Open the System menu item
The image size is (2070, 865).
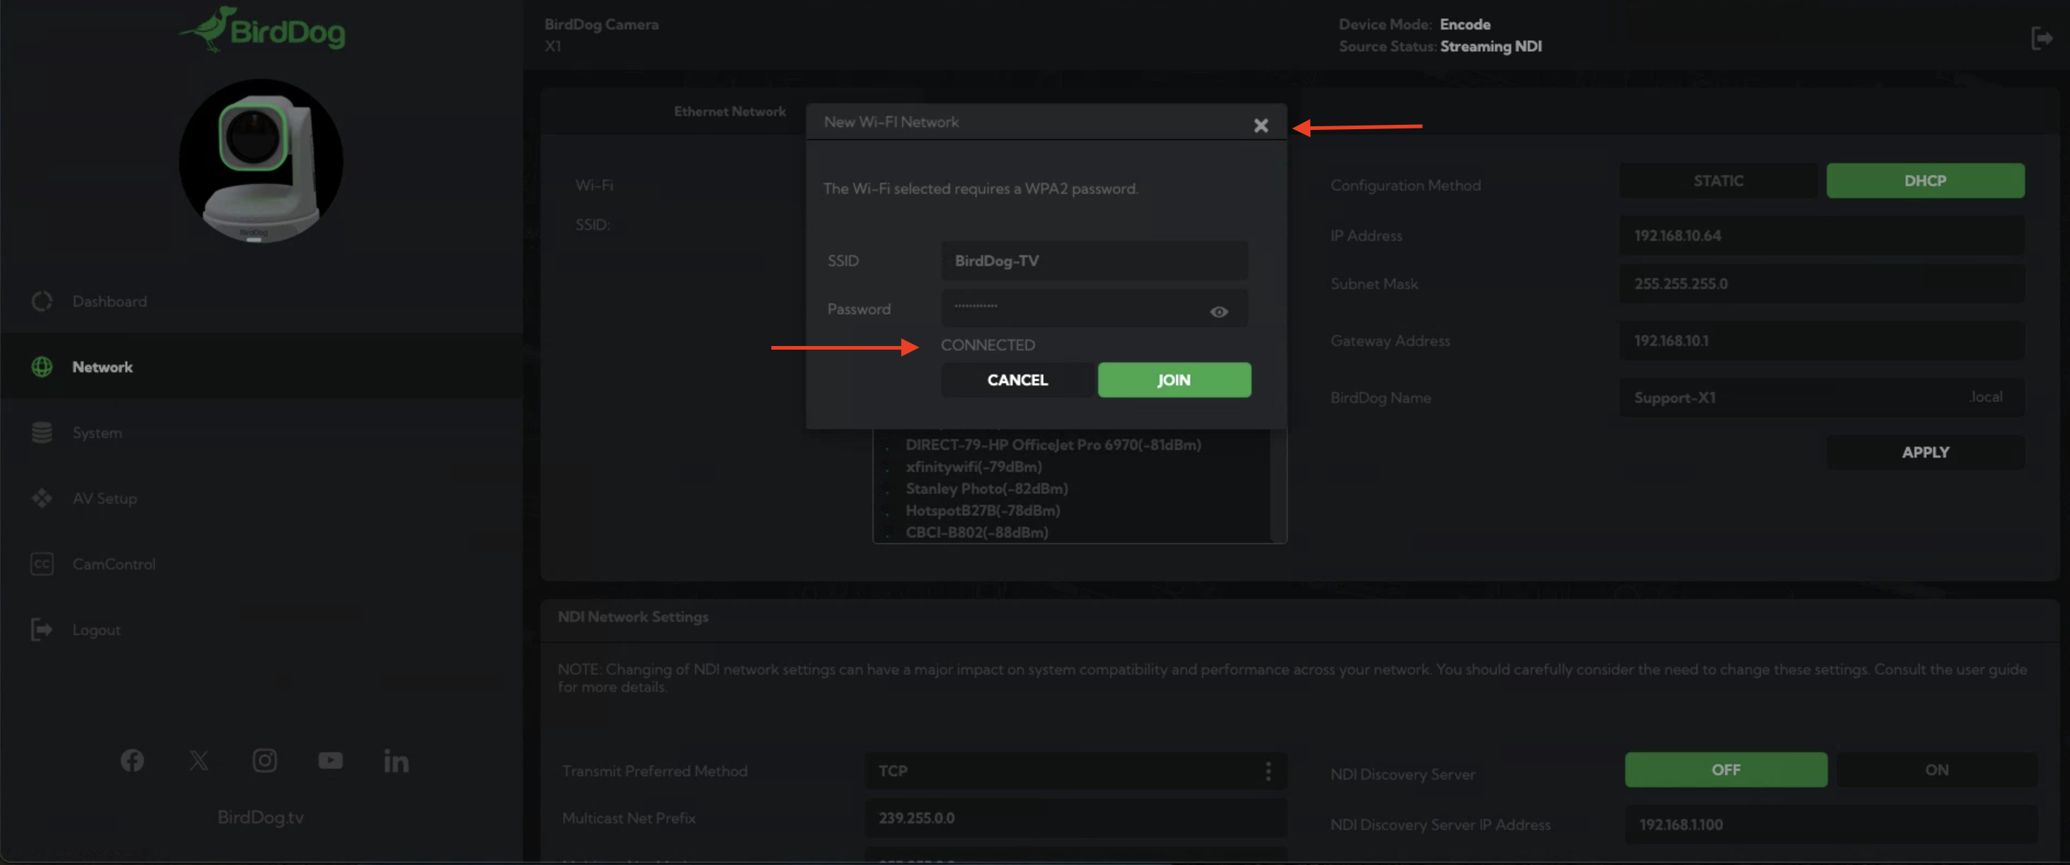coord(97,433)
